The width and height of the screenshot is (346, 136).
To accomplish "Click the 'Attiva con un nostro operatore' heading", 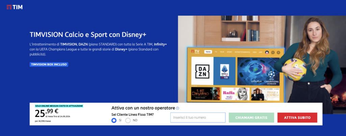I will tap(143, 108).
